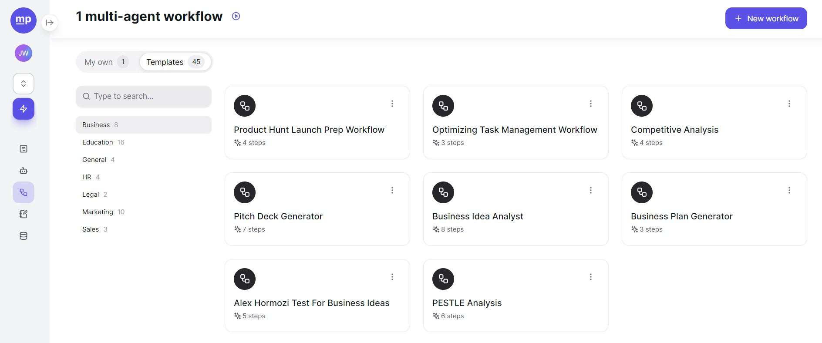
Task: Switch to the Templates tab
Action: [x=175, y=62]
